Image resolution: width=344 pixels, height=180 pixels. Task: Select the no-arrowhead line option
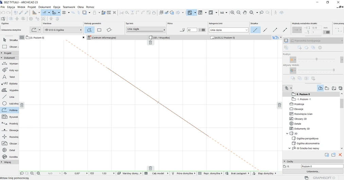(255, 30)
